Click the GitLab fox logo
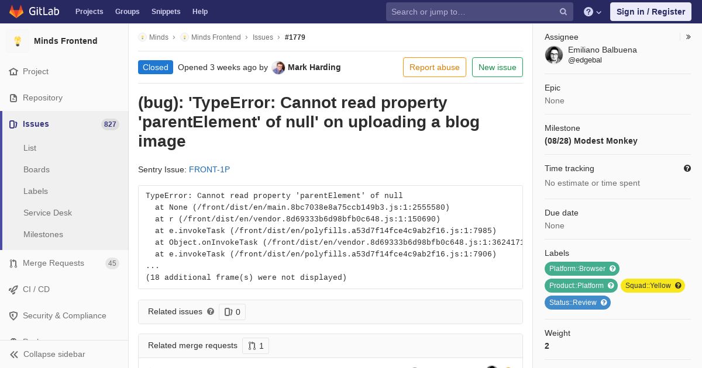The height and width of the screenshot is (368, 702). (x=16, y=11)
